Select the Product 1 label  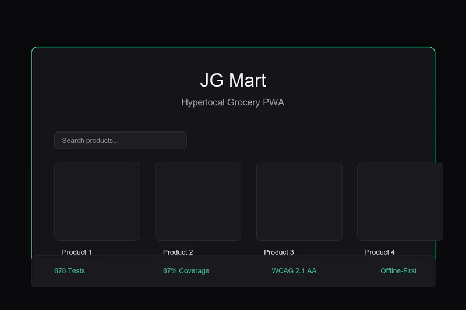tap(77, 252)
